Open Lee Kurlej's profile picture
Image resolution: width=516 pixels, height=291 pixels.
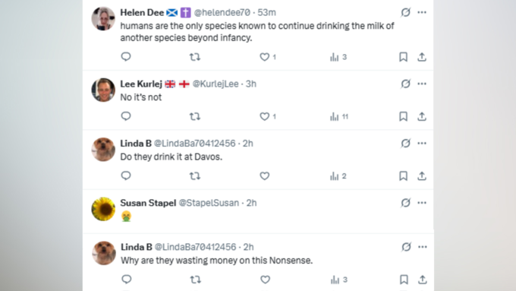(103, 90)
